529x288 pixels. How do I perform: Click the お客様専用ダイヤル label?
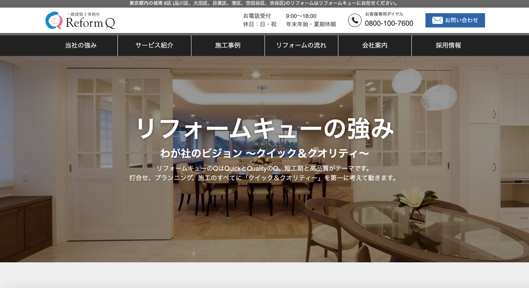click(x=384, y=14)
